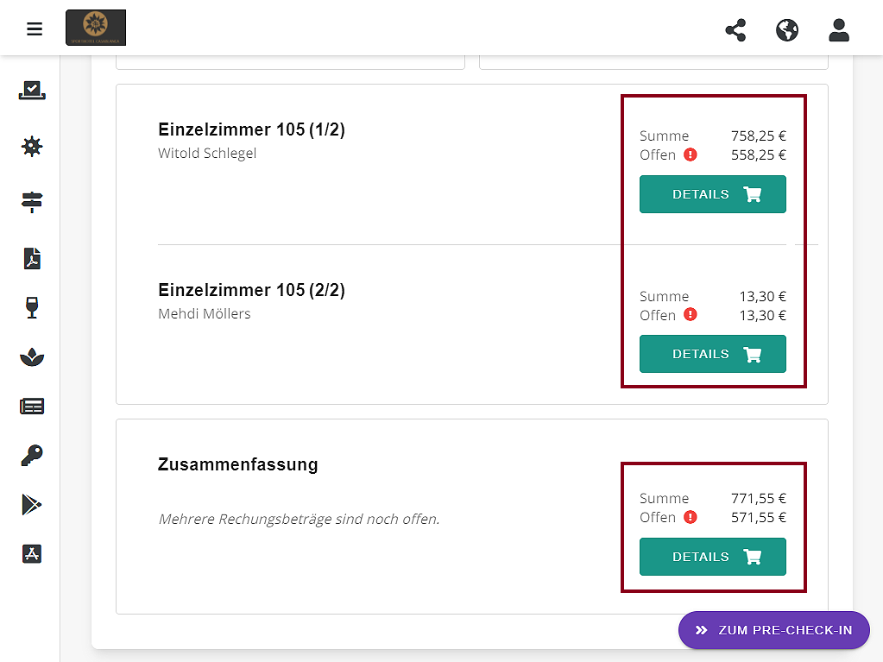
Task: Click the hotel logo in the header
Action: (95, 28)
